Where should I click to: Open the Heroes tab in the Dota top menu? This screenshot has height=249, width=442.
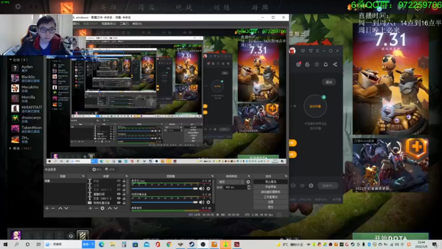tap(109, 7)
